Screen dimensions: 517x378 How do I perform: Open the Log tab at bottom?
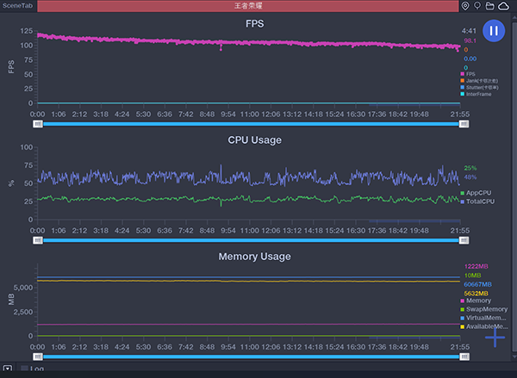(x=37, y=369)
